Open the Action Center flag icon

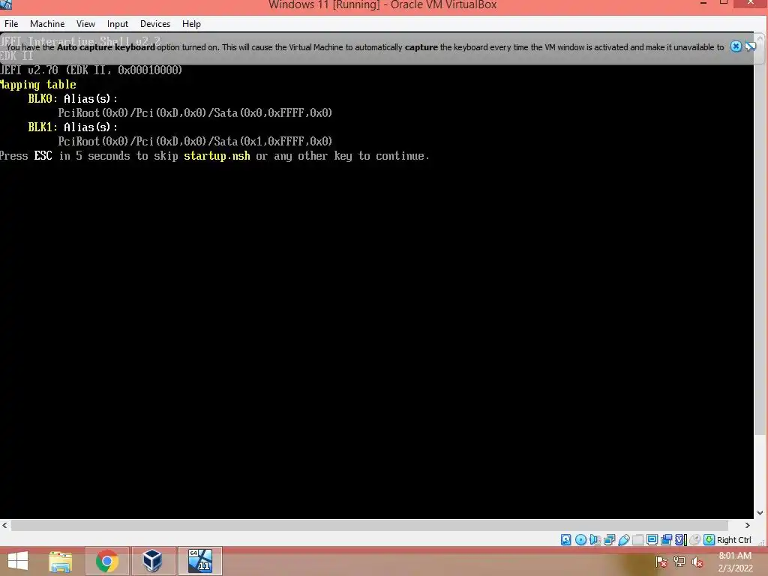pos(661,562)
